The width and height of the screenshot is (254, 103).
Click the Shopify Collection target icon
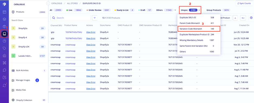[13, 100]
